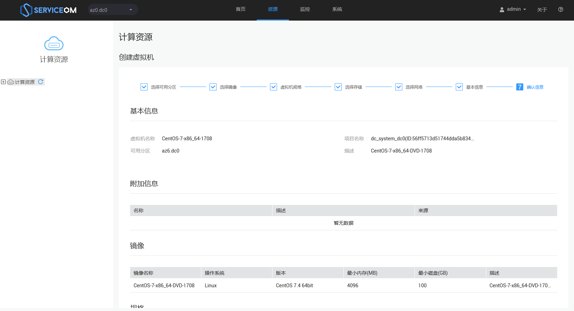Click the small cloud icon in tree

(x=11, y=82)
